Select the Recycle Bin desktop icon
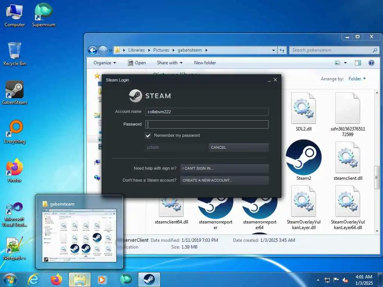 [x=15, y=54]
